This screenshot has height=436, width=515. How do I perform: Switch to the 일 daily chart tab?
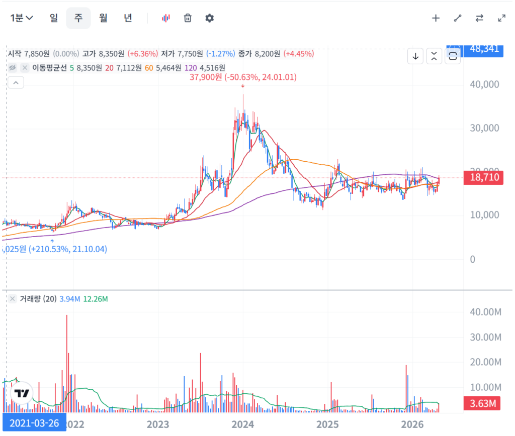(54, 18)
